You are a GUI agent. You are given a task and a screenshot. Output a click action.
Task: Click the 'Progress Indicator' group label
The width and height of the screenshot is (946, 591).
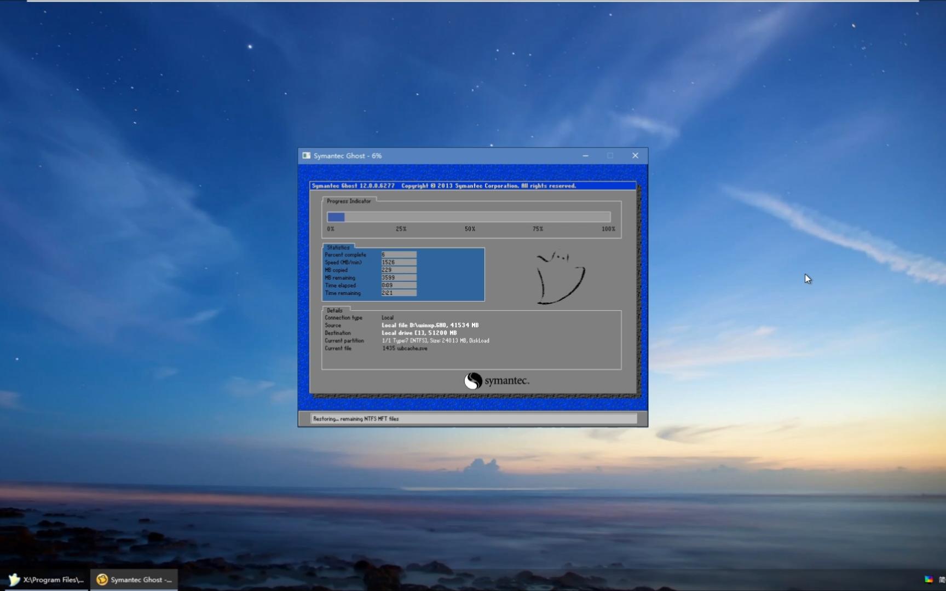349,201
